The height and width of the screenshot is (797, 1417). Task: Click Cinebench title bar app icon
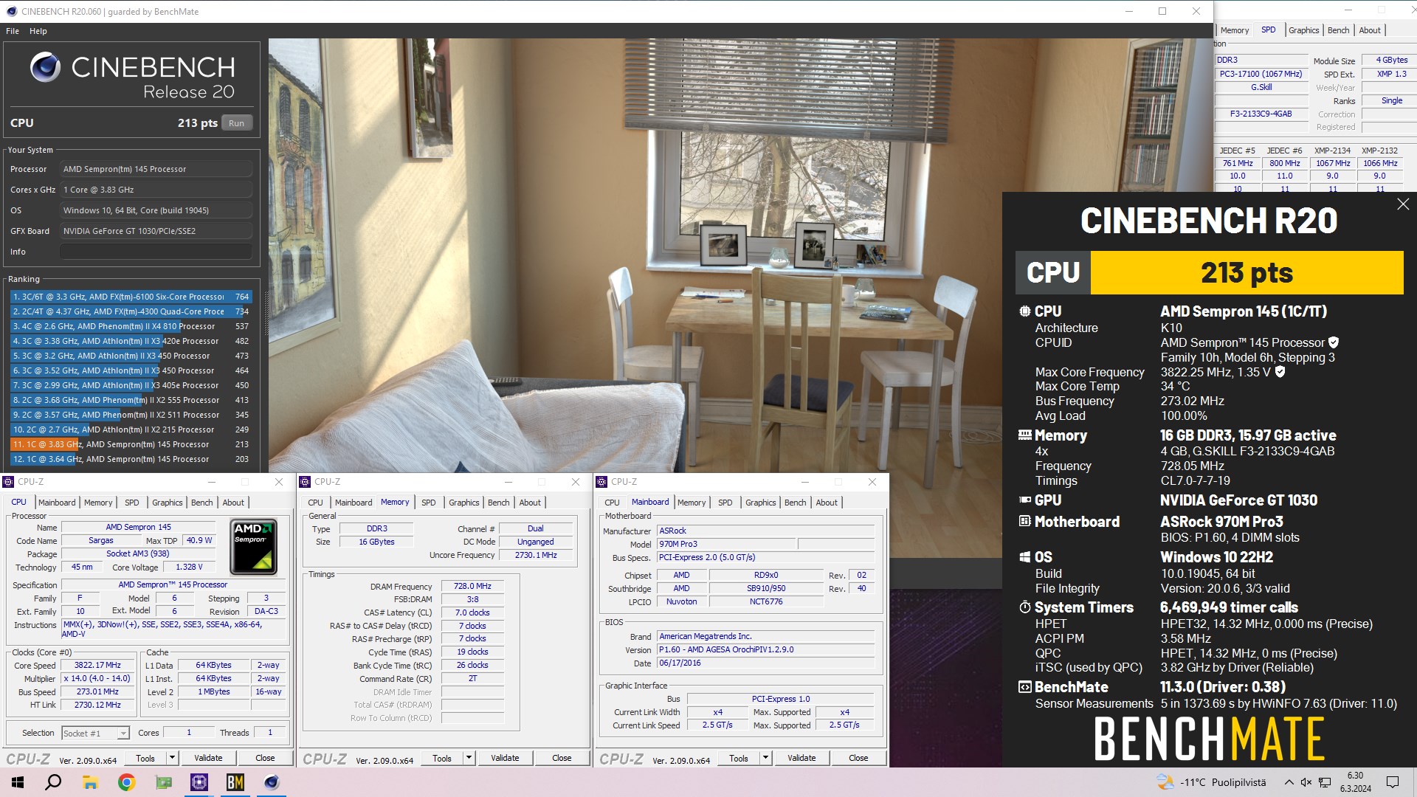pyautogui.click(x=11, y=11)
